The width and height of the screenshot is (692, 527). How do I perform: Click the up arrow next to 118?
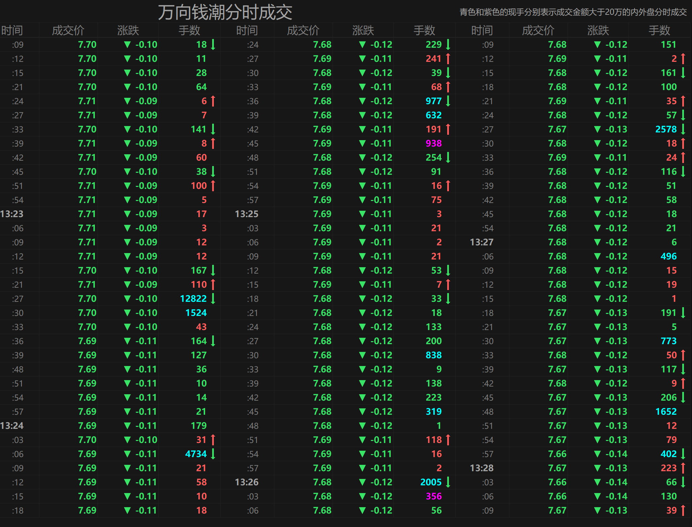448,440
